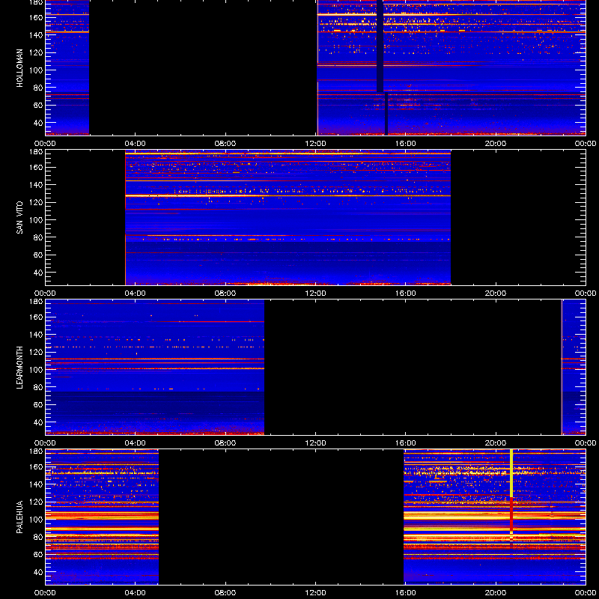Image resolution: width=599 pixels, height=599 pixels.
Task: Choose the 12:00 label under Learmonth panel
Action: [315, 443]
